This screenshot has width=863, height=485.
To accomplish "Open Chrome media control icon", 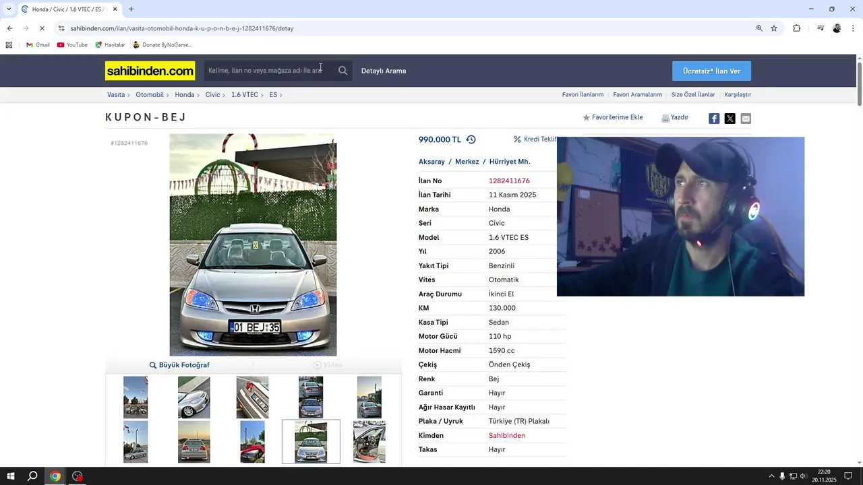I will pos(821,28).
